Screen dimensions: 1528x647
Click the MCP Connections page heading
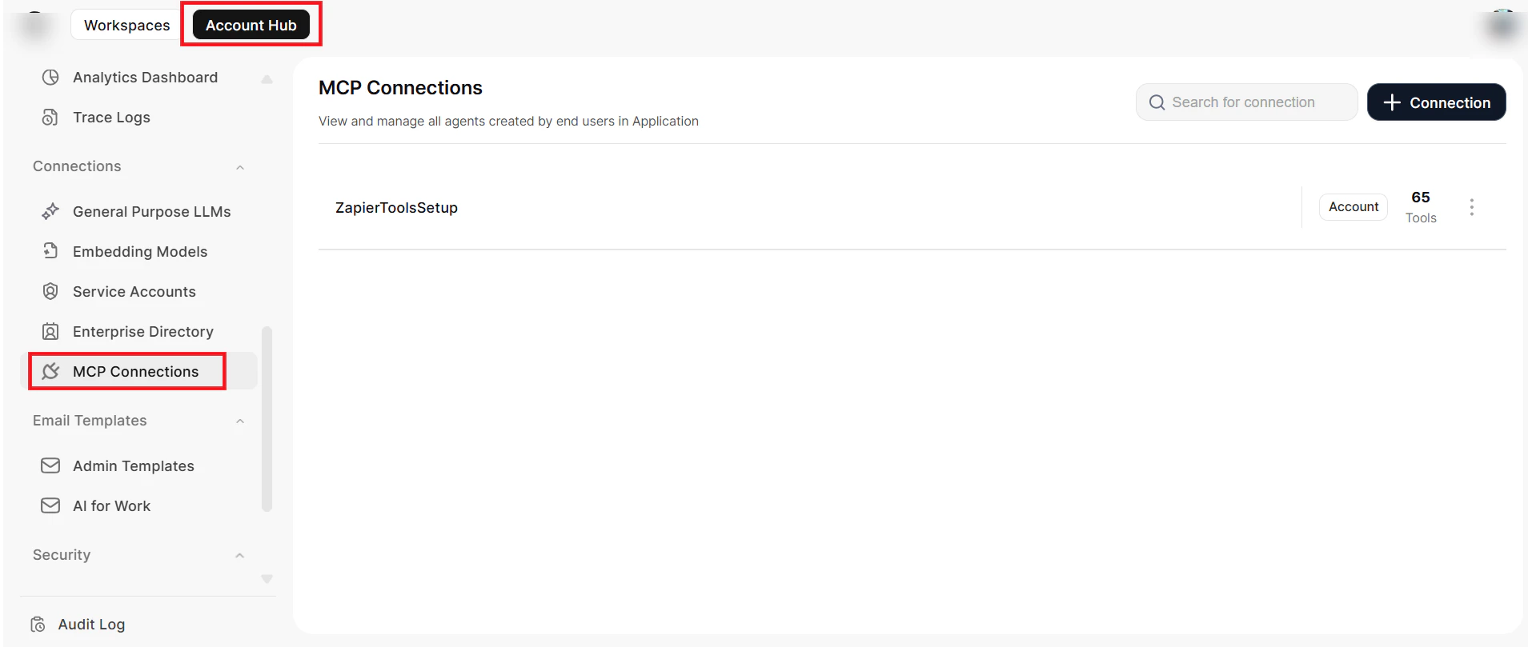[400, 88]
